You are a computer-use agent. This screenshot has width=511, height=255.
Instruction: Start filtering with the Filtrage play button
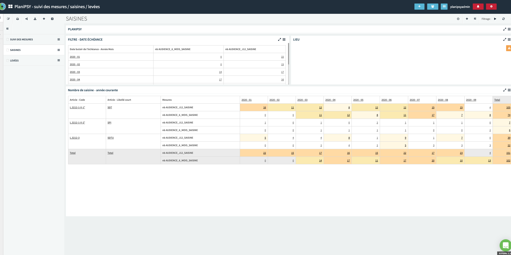pos(495,19)
